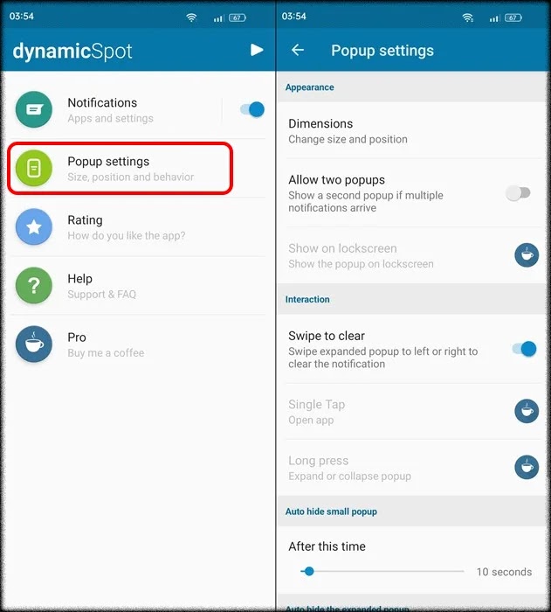The height and width of the screenshot is (612, 551).
Task: Tap the Appearance section header
Action: click(x=310, y=87)
